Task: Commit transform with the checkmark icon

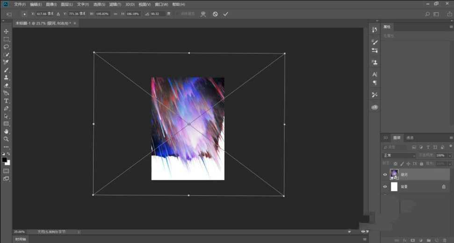Action: [x=226, y=14]
